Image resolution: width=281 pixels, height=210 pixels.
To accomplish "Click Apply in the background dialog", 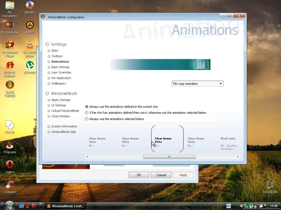I will pyautogui.click(x=183, y=175).
